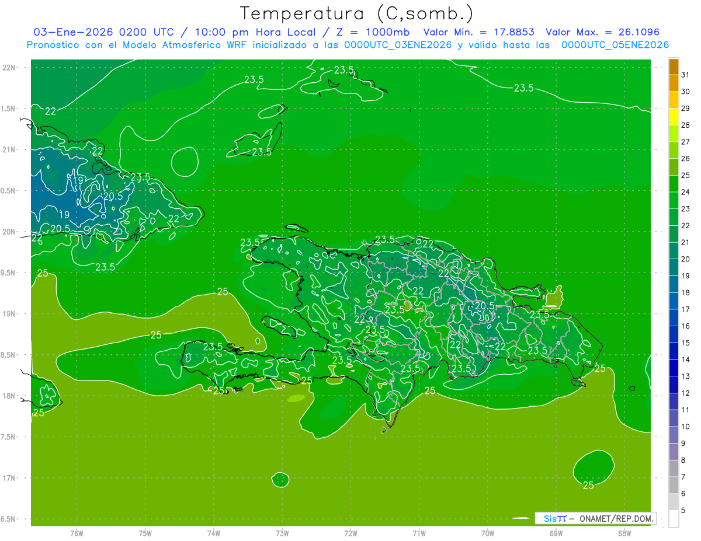701x541 pixels.
Task: Click the legend value 12
Action: (x=686, y=393)
